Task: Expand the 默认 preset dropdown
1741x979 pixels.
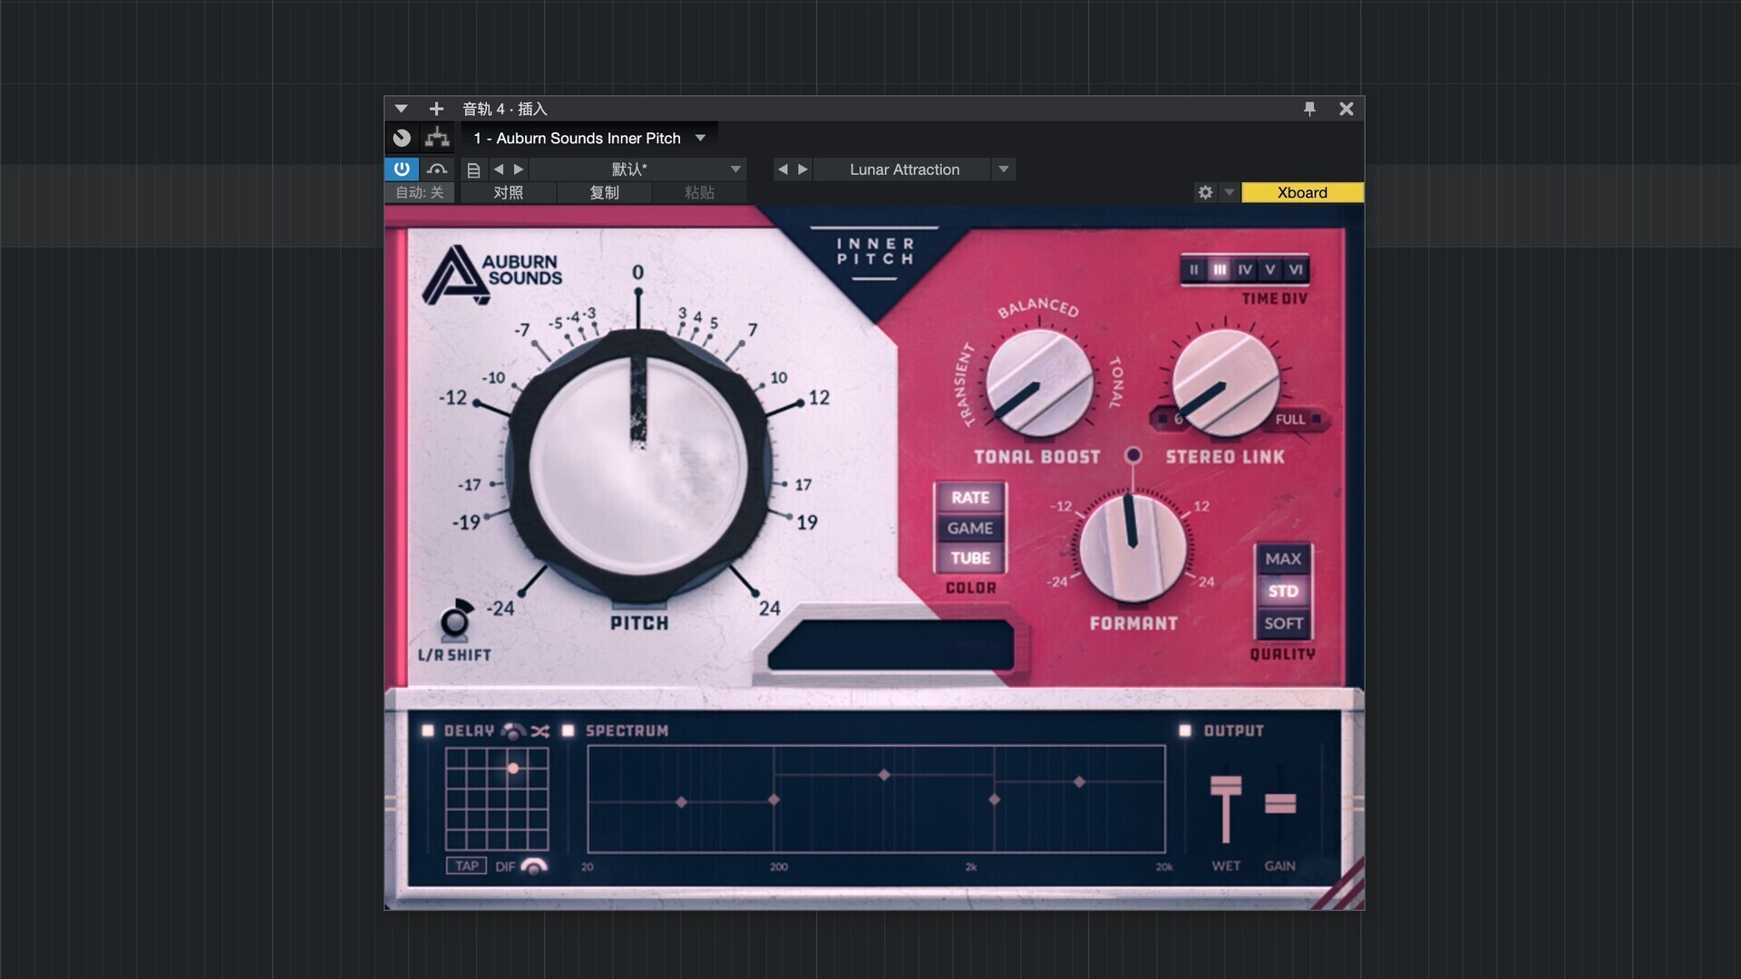Action: [x=735, y=170]
